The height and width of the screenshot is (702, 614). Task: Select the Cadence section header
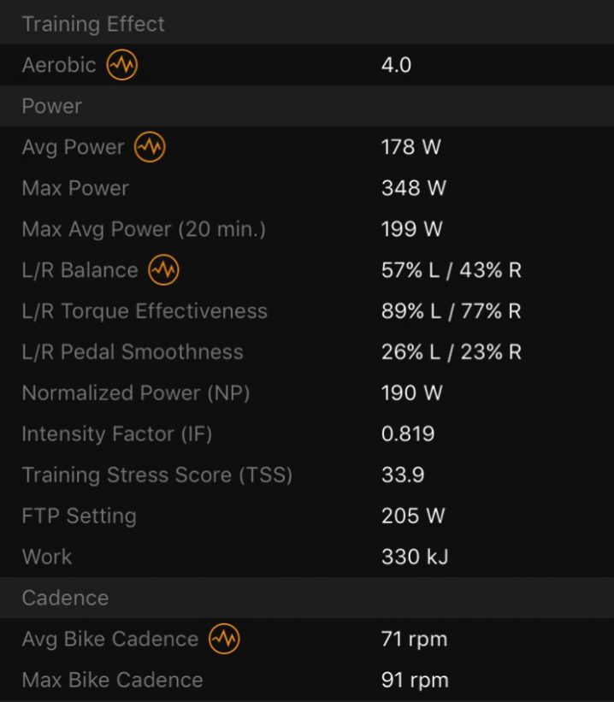click(x=307, y=598)
